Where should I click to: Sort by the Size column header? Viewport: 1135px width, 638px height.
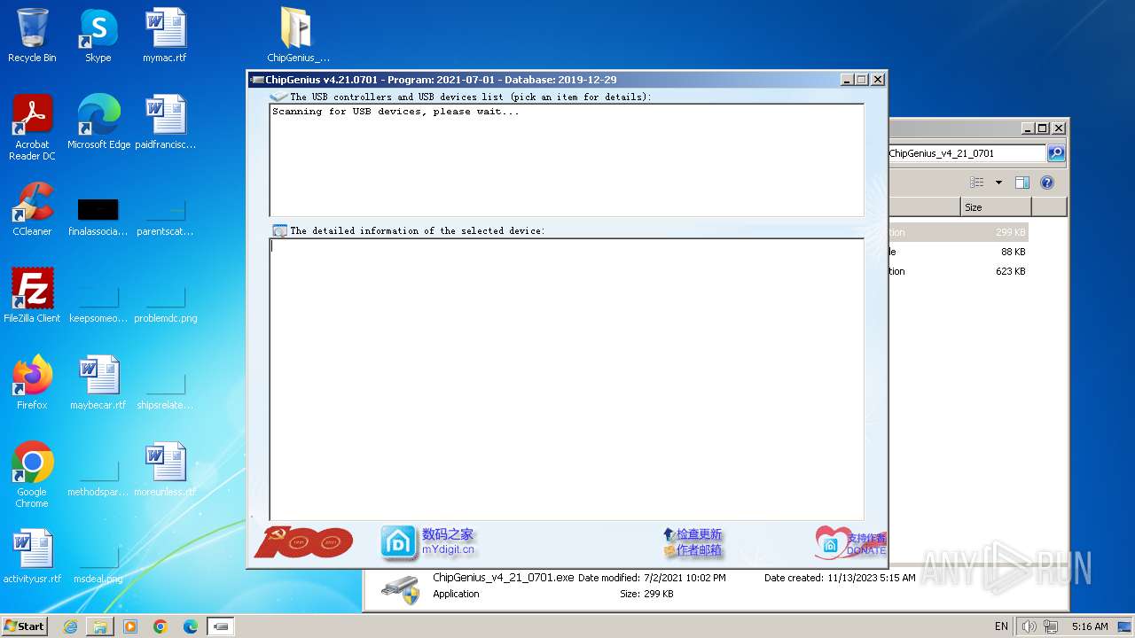point(996,207)
